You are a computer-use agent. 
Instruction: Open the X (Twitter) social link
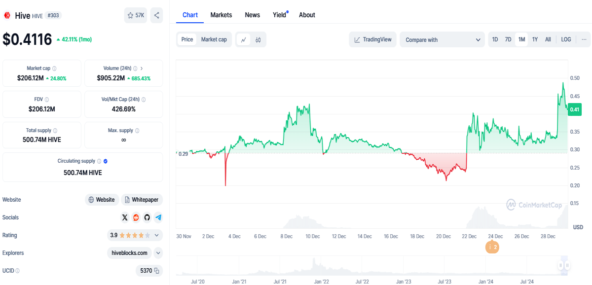tap(125, 217)
